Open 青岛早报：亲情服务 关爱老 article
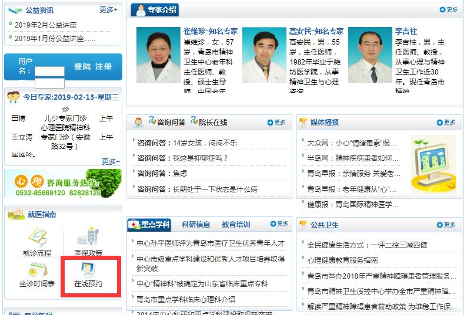Viewport: 467px width, 315px height. (353, 173)
